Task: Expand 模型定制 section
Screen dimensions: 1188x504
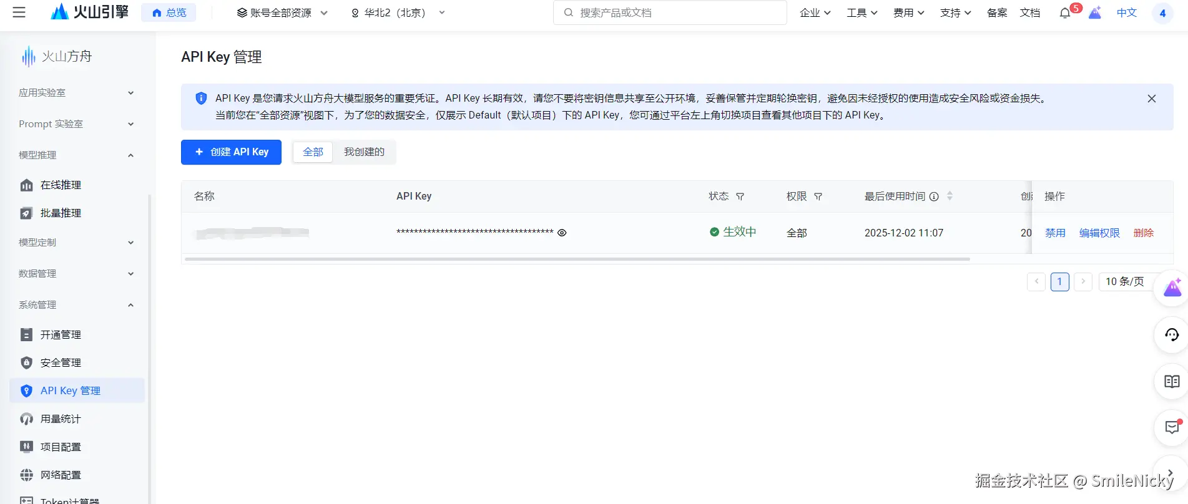Action: coord(77,242)
